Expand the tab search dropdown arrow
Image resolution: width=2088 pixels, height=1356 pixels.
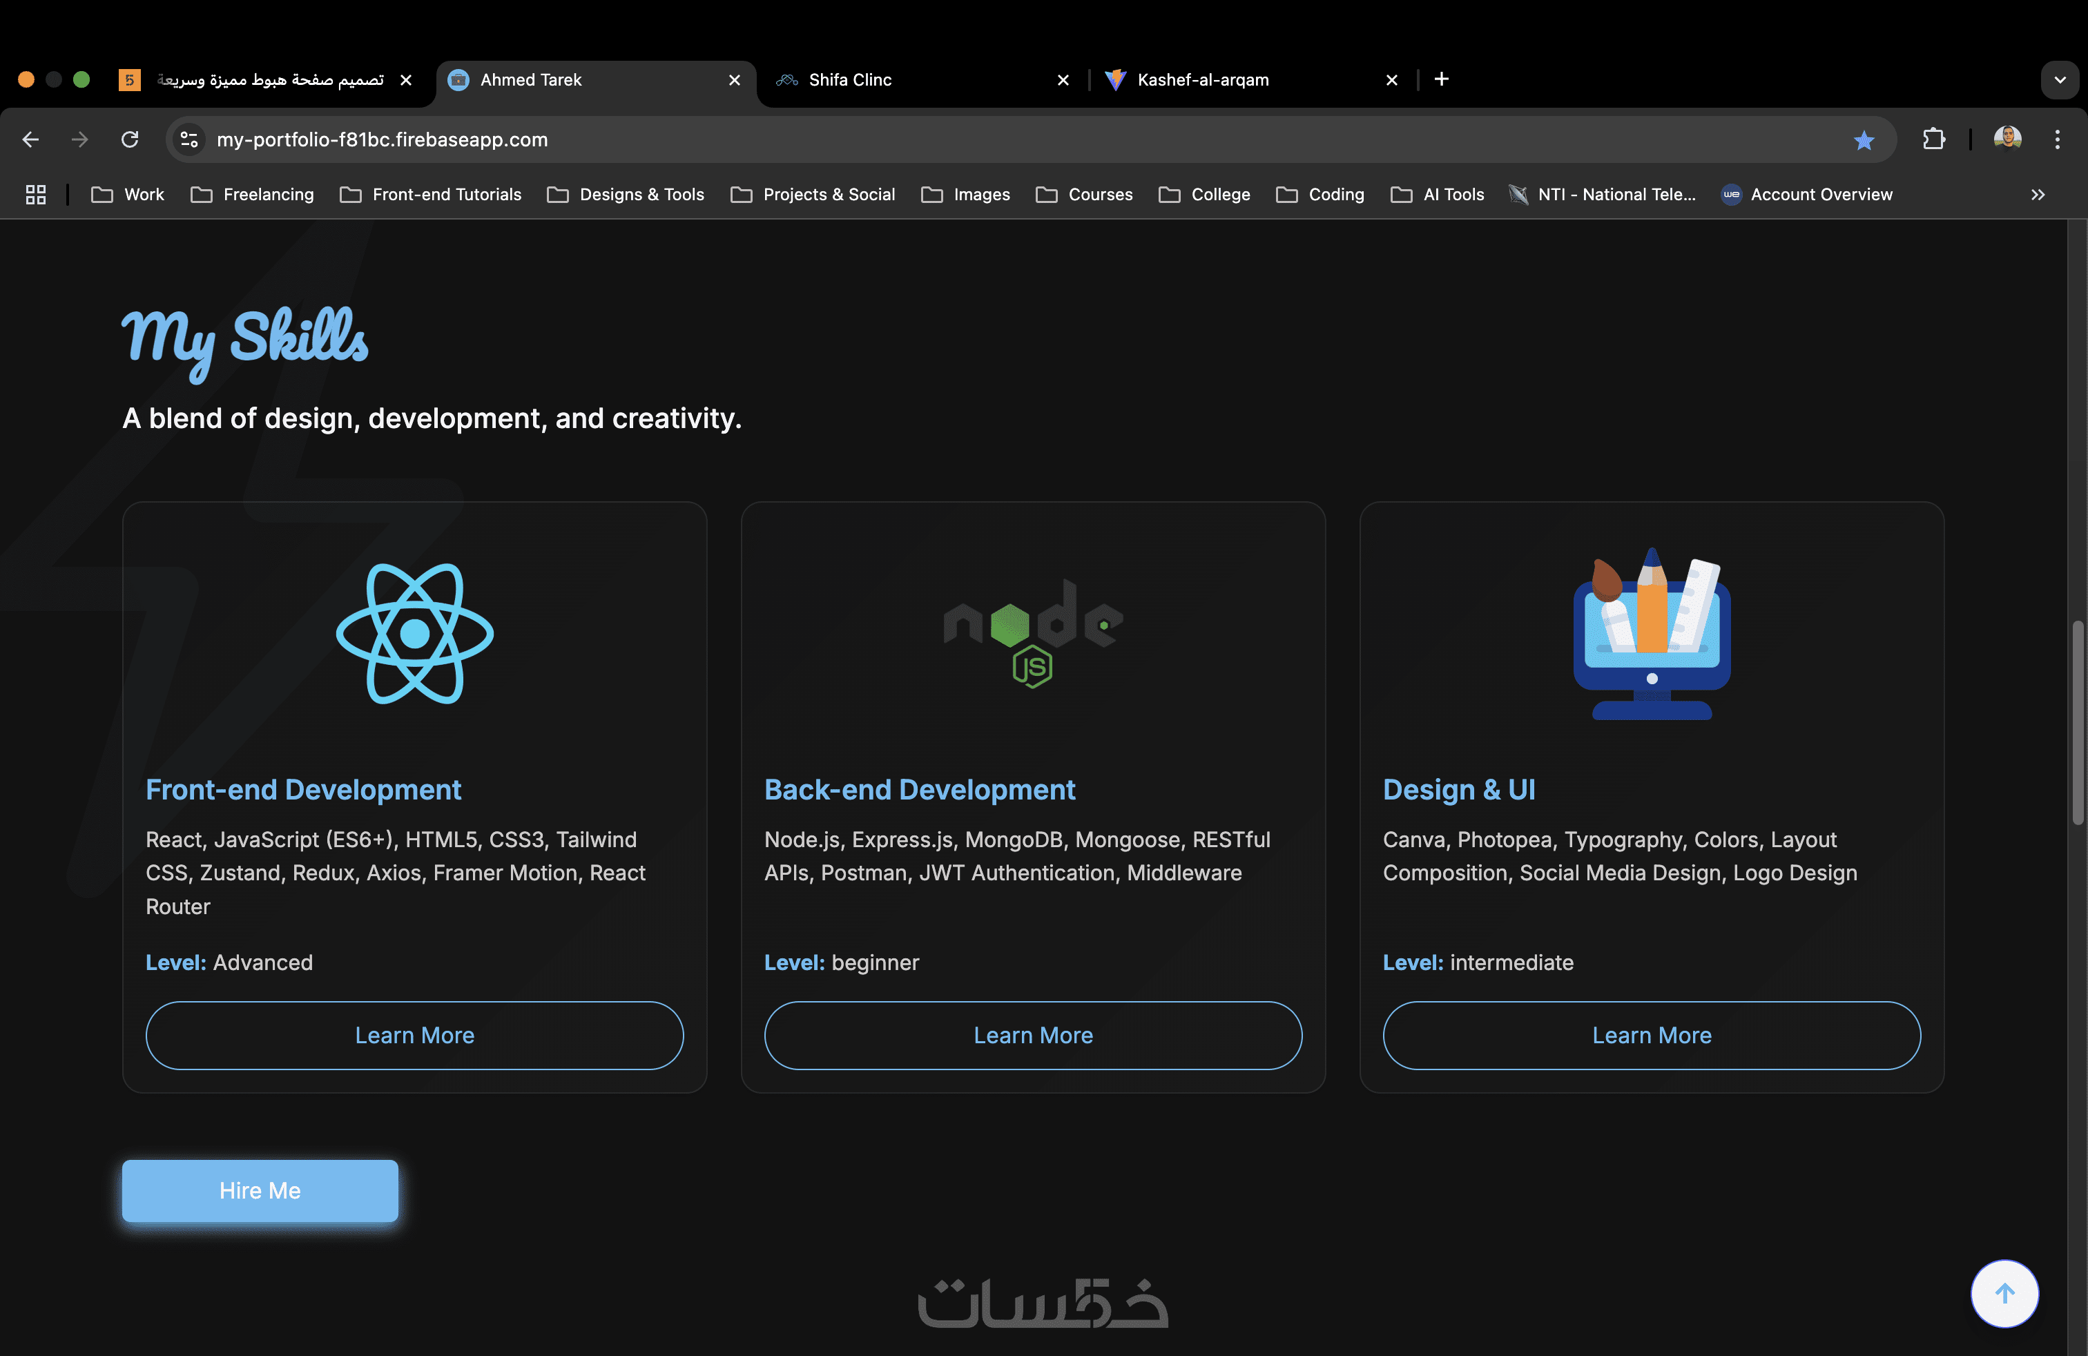[x=2059, y=80]
